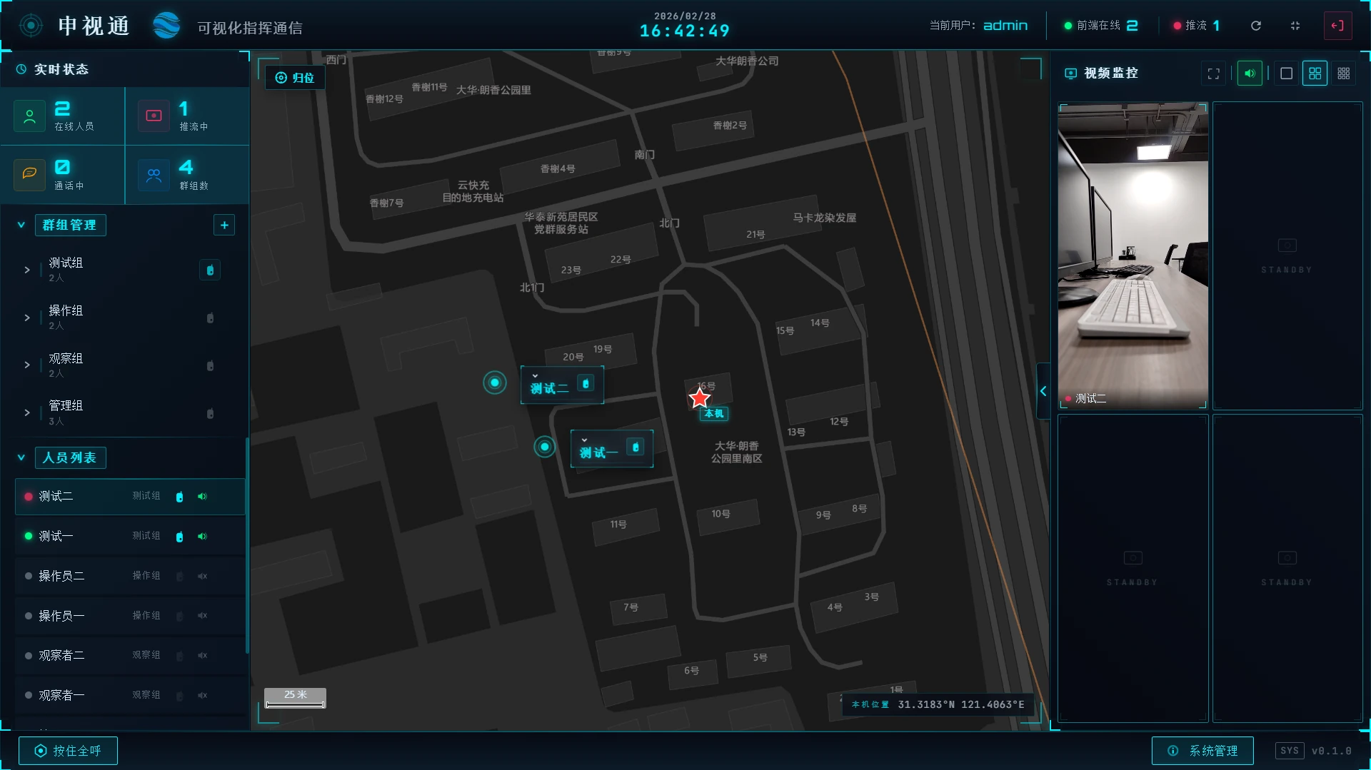The image size is (1371, 770).
Task: Click the refresh icon in header
Action: tap(1256, 26)
